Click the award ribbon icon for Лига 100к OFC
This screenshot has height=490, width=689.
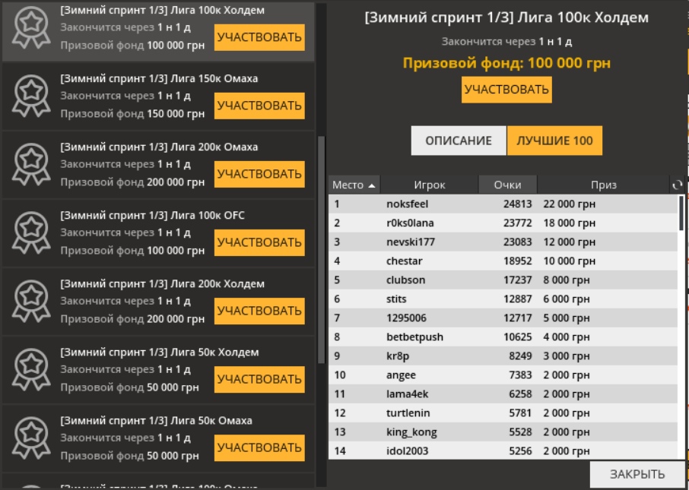pos(32,234)
